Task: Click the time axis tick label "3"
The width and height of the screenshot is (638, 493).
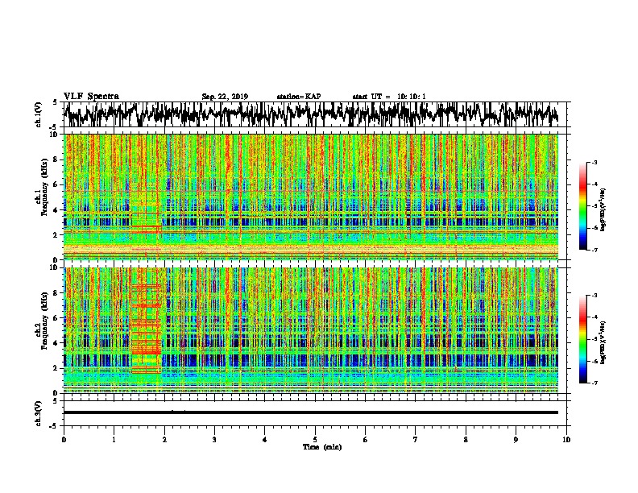Action: [214, 440]
